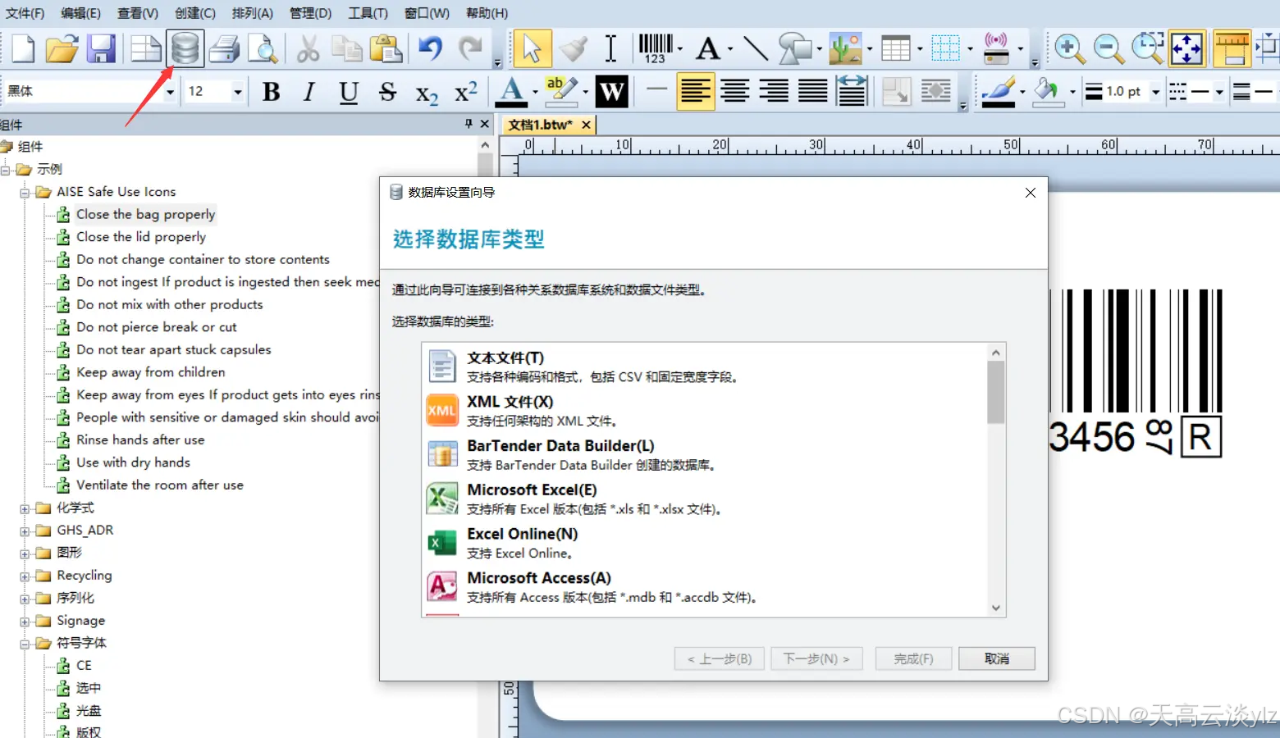
Task: Open the 工具(T) menu
Action: (x=367, y=12)
